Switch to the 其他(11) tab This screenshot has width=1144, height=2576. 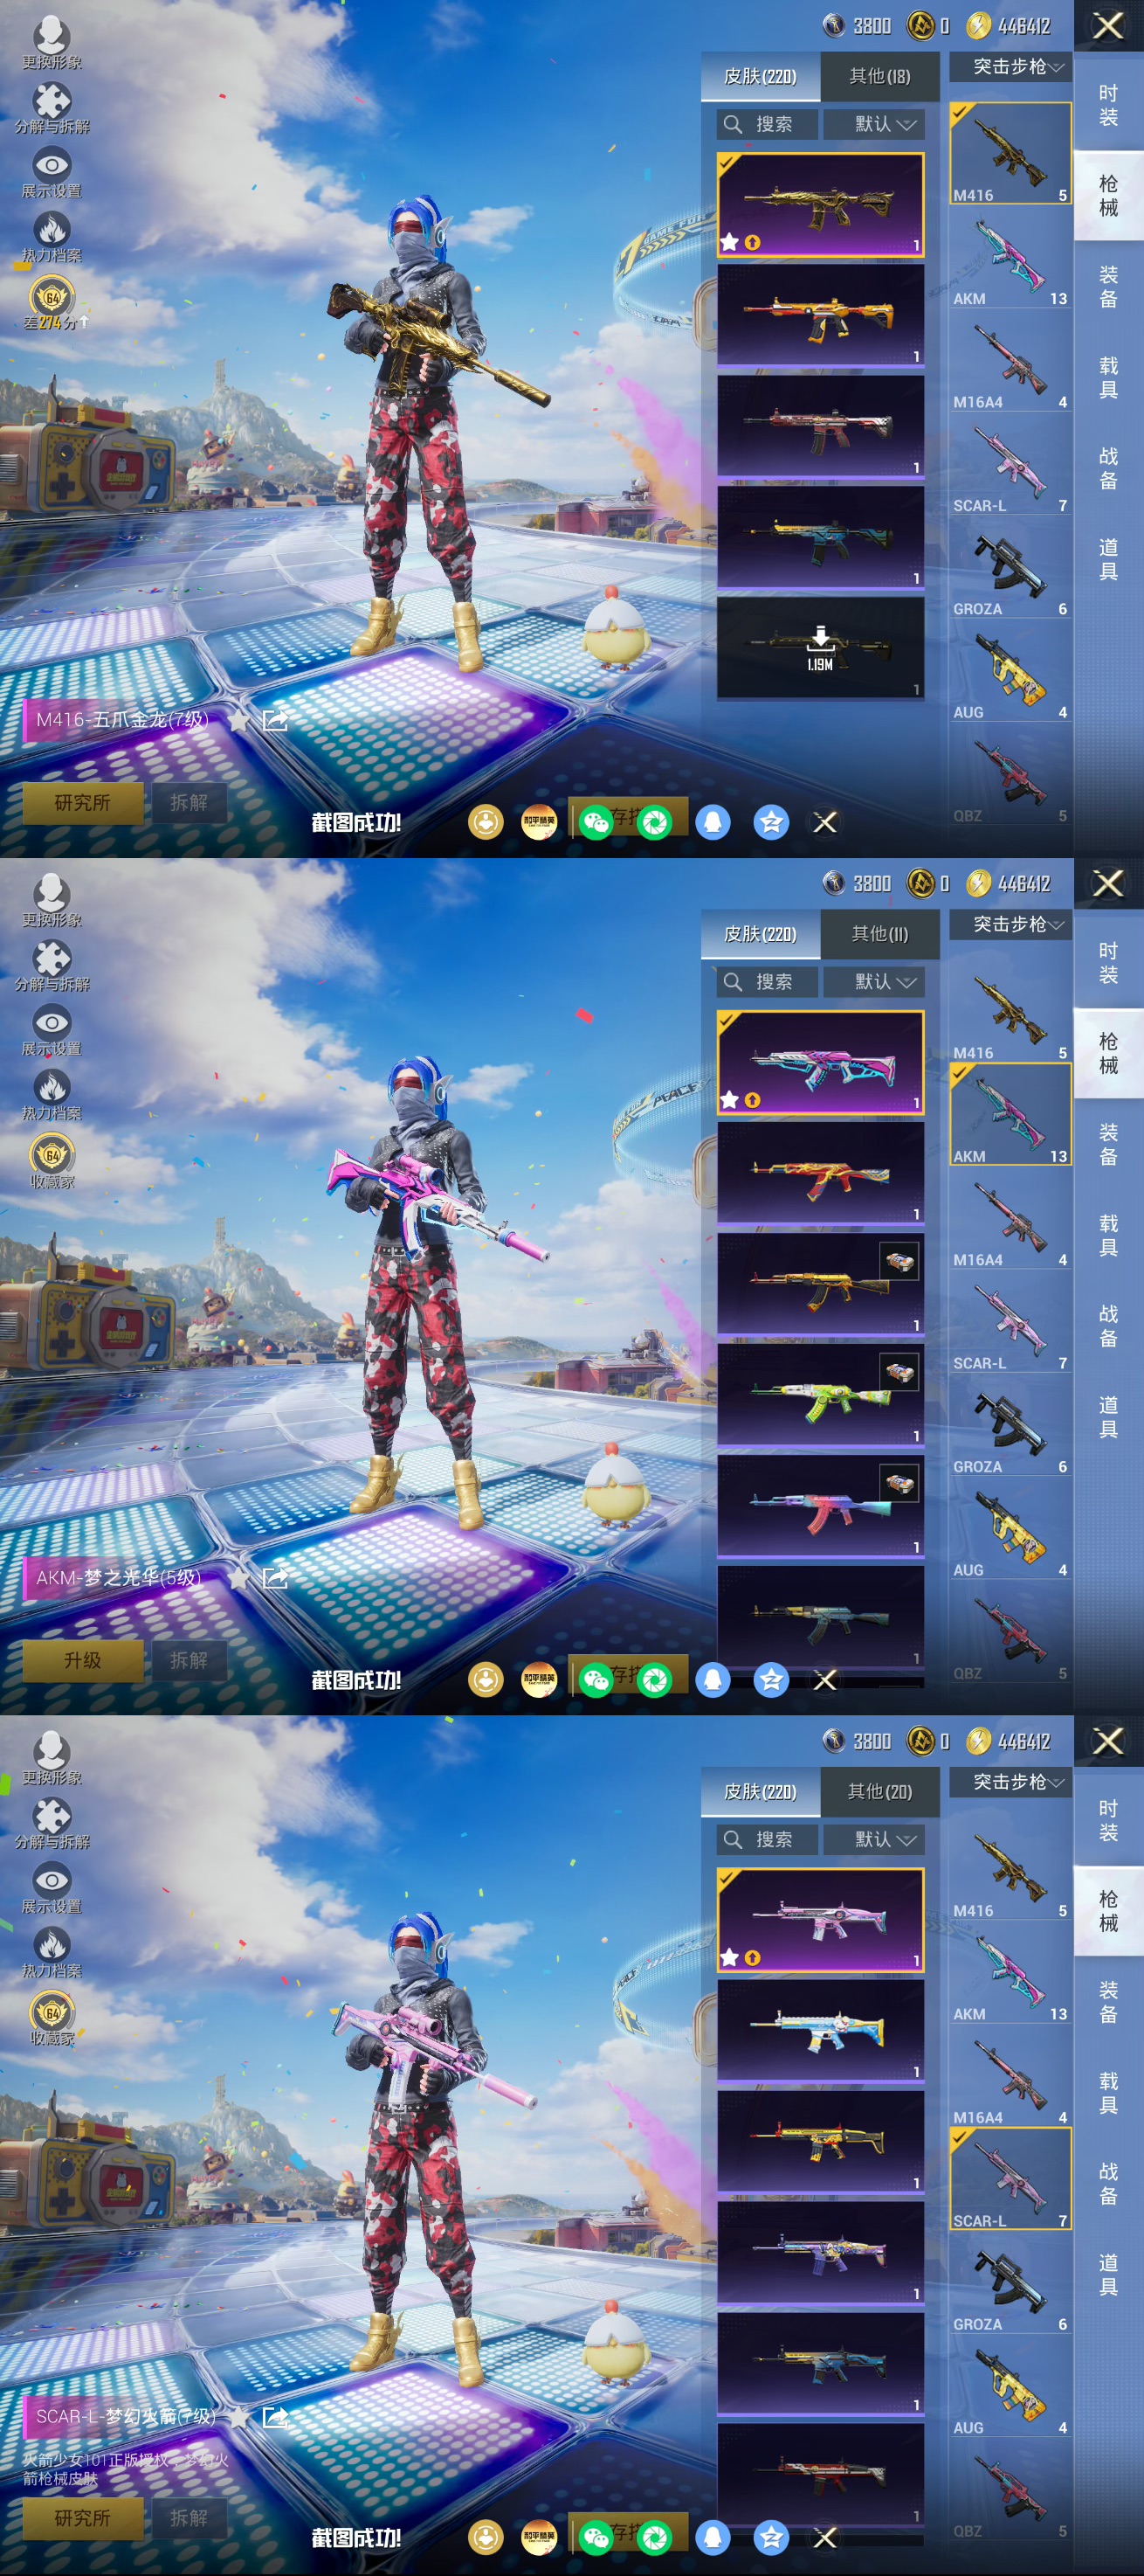[879, 934]
